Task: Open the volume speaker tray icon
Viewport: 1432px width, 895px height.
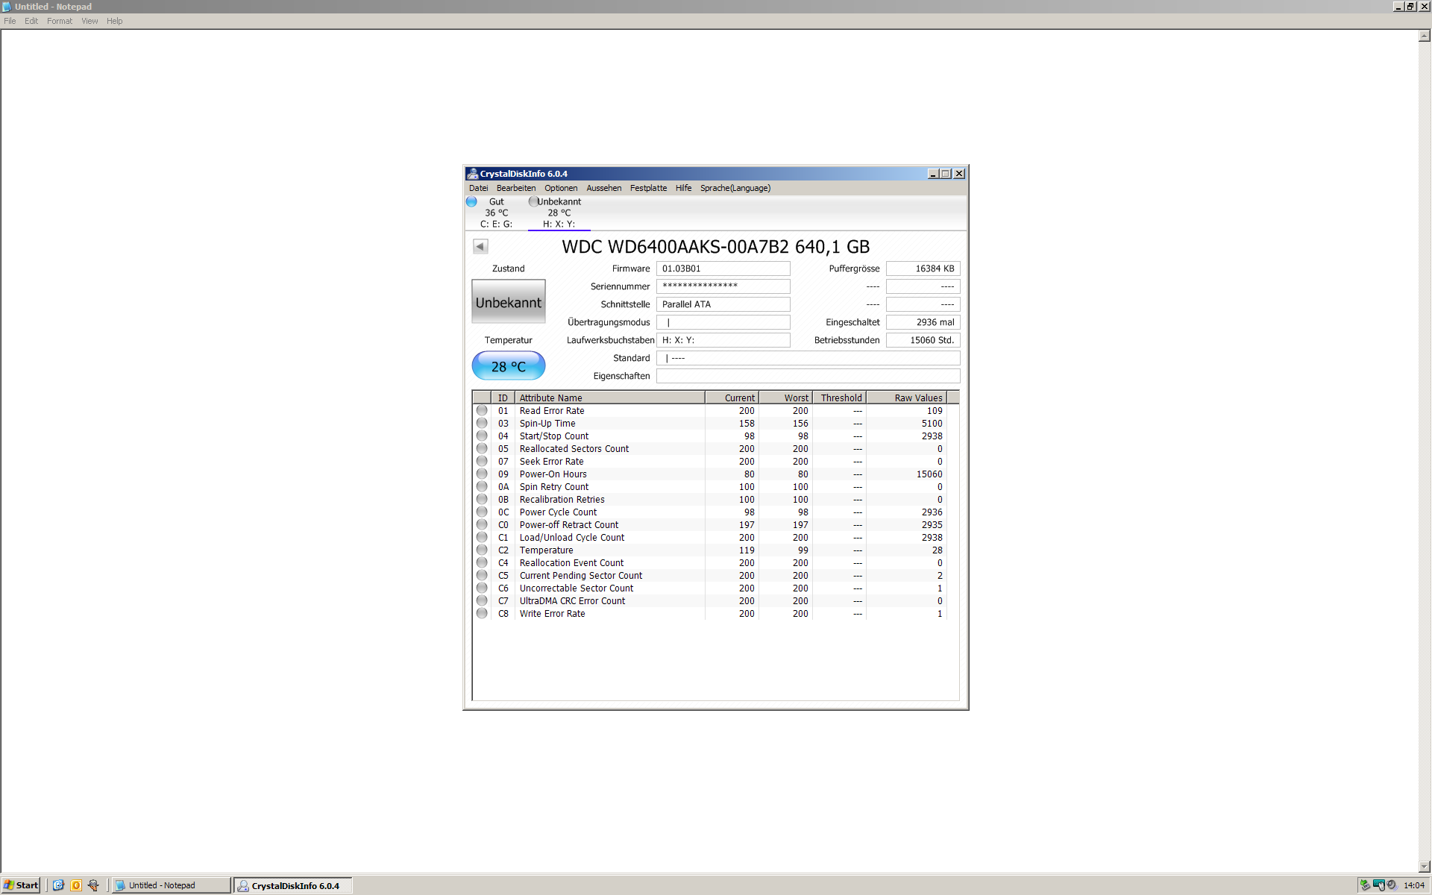Action: 1392,885
